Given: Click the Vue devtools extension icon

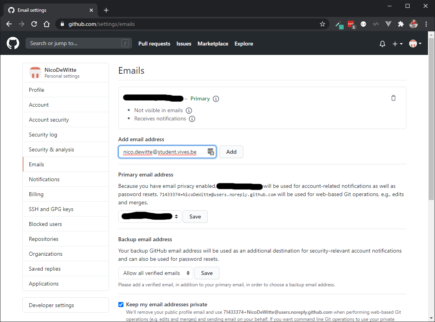Looking at the screenshot, I should click(x=388, y=24).
